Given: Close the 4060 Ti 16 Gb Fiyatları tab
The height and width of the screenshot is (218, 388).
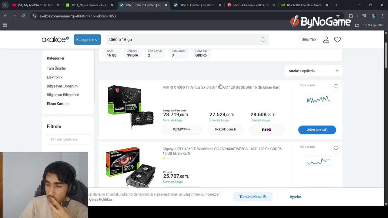Looking at the screenshot, I should point(166,5).
